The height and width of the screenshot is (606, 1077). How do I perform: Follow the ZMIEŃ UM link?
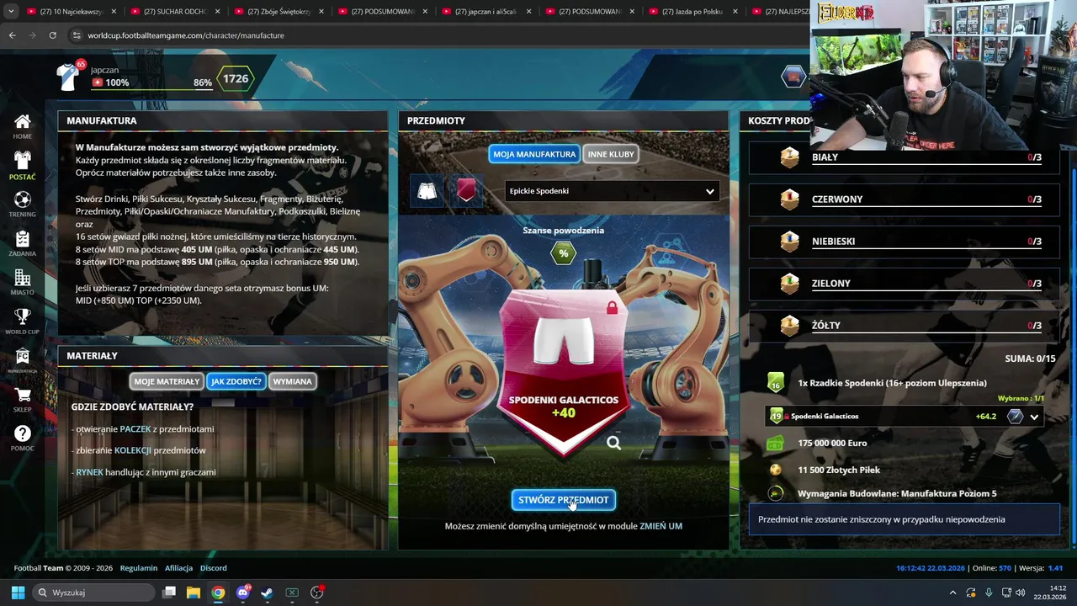tap(661, 526)
